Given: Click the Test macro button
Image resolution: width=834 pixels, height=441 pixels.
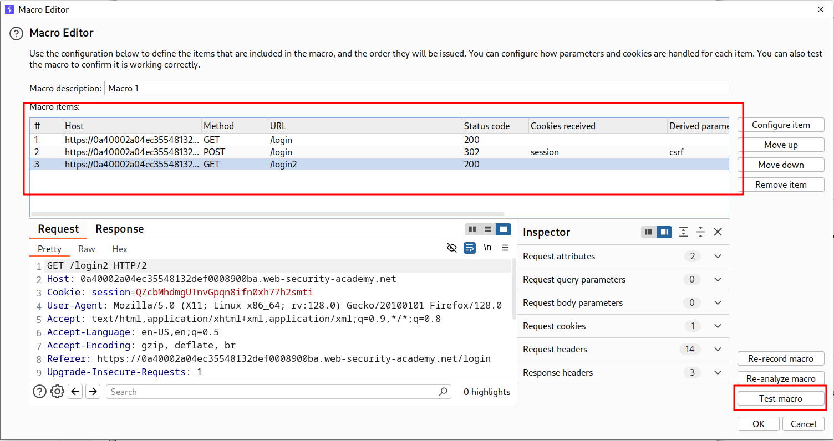Looking at the screenshot, I should (780, 399).
